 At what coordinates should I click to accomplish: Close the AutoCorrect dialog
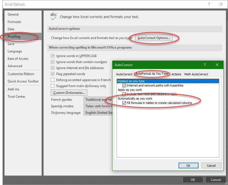217,65
